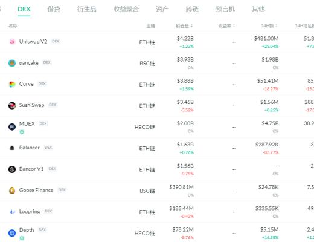Screen dimensions: 314x242
Task: Open the Depth project link
Action: (x=27, y=230)
